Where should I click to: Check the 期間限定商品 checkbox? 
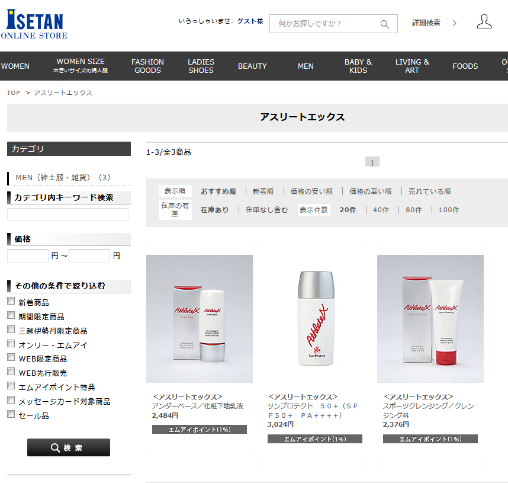point(11,315)
